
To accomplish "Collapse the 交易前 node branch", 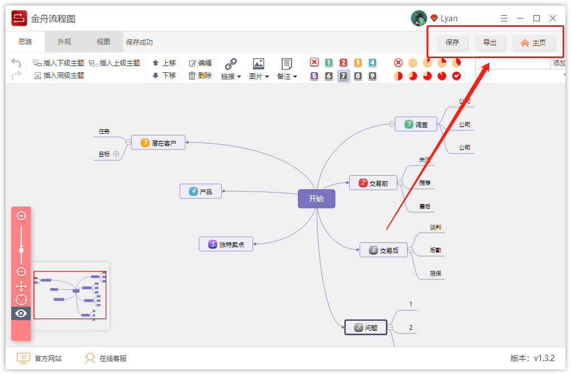I will (400, 183).
